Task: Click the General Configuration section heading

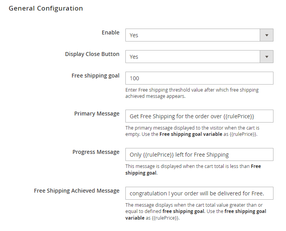Action: click(46, 8)
